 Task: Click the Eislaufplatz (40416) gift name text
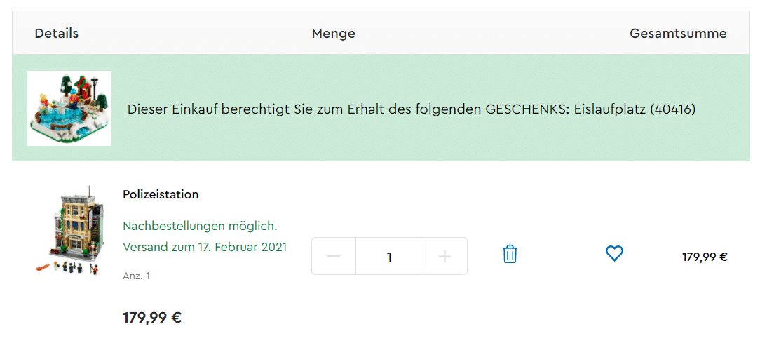(x=635, y=109)
